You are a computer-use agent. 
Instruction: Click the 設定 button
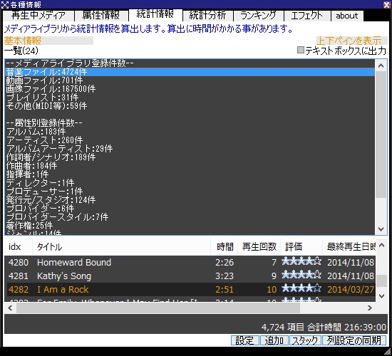[x=244, y=340]
